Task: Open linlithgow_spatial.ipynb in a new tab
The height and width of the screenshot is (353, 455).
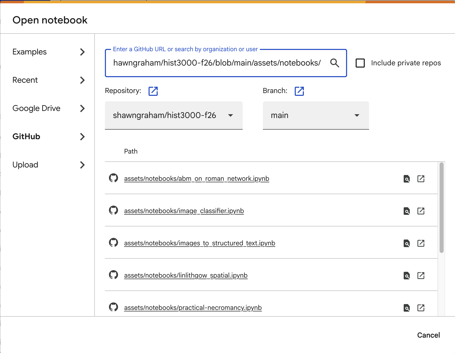Action: click(x=421, y=275)
